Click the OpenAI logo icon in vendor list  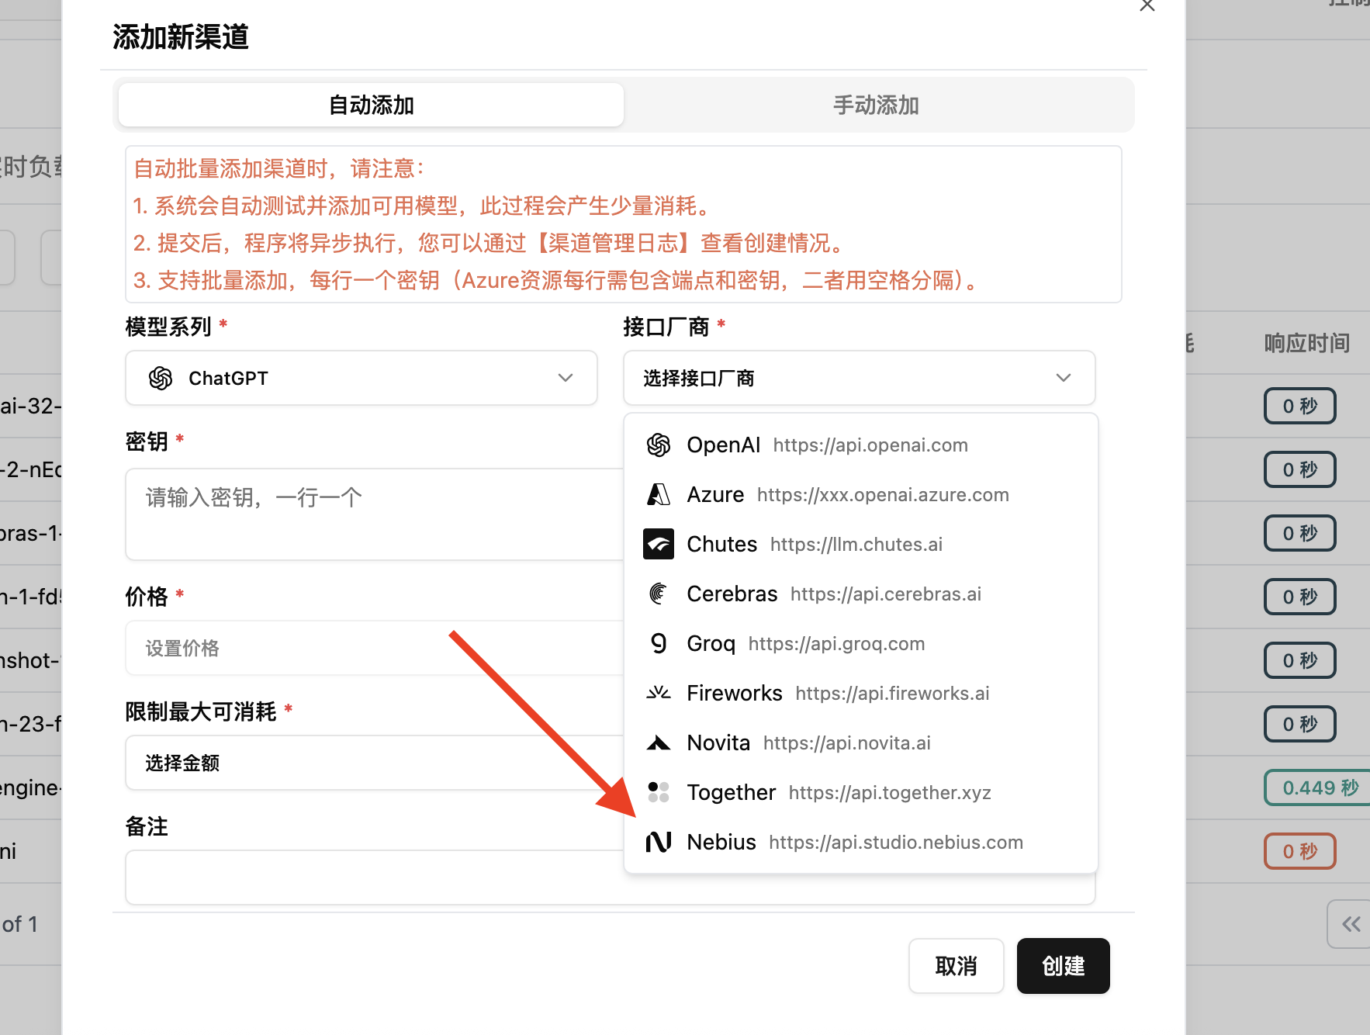click(658, 445)
